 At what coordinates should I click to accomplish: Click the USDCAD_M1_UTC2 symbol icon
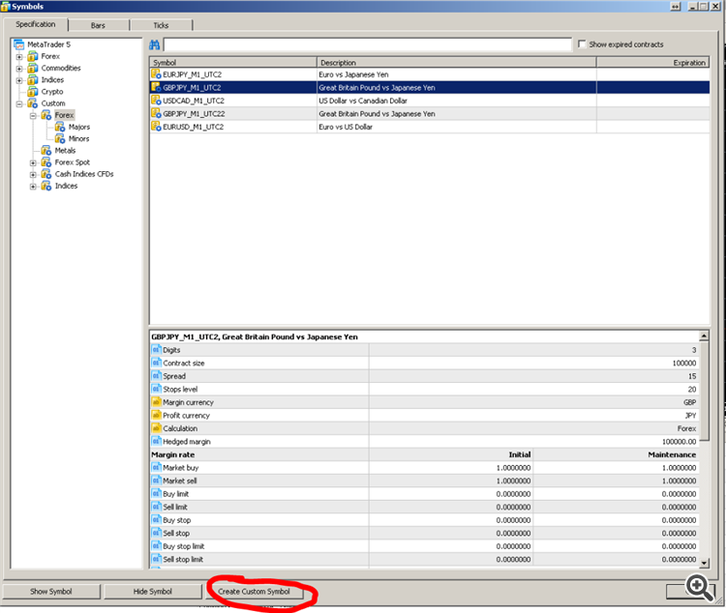(156, 101)
